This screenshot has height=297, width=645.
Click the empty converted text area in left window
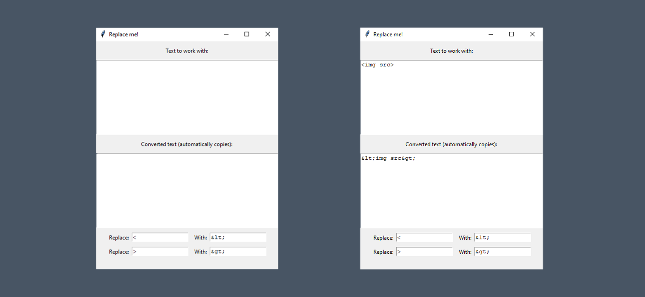187,191
